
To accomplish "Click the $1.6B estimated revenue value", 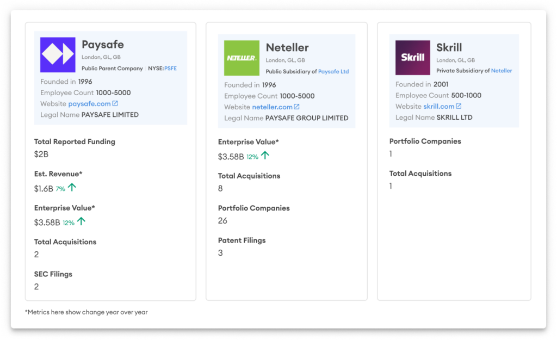I will 44,189.
